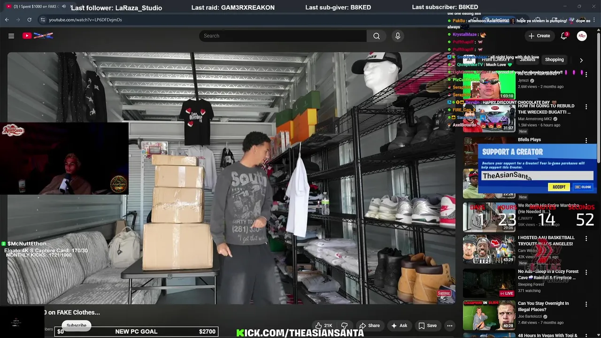Screen dimensions: 601x338
Task: Click the Subscribe watermark on video corner
Action: pyautogui.click(x=444, y=293)
